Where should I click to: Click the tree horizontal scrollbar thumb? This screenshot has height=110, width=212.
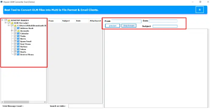coord(16,102)
